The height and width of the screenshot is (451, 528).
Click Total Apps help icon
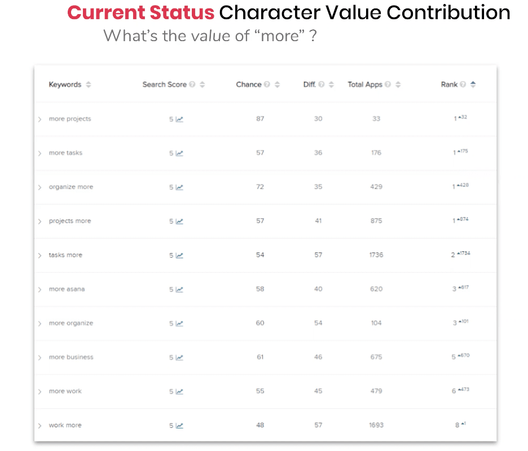point(388,85)
